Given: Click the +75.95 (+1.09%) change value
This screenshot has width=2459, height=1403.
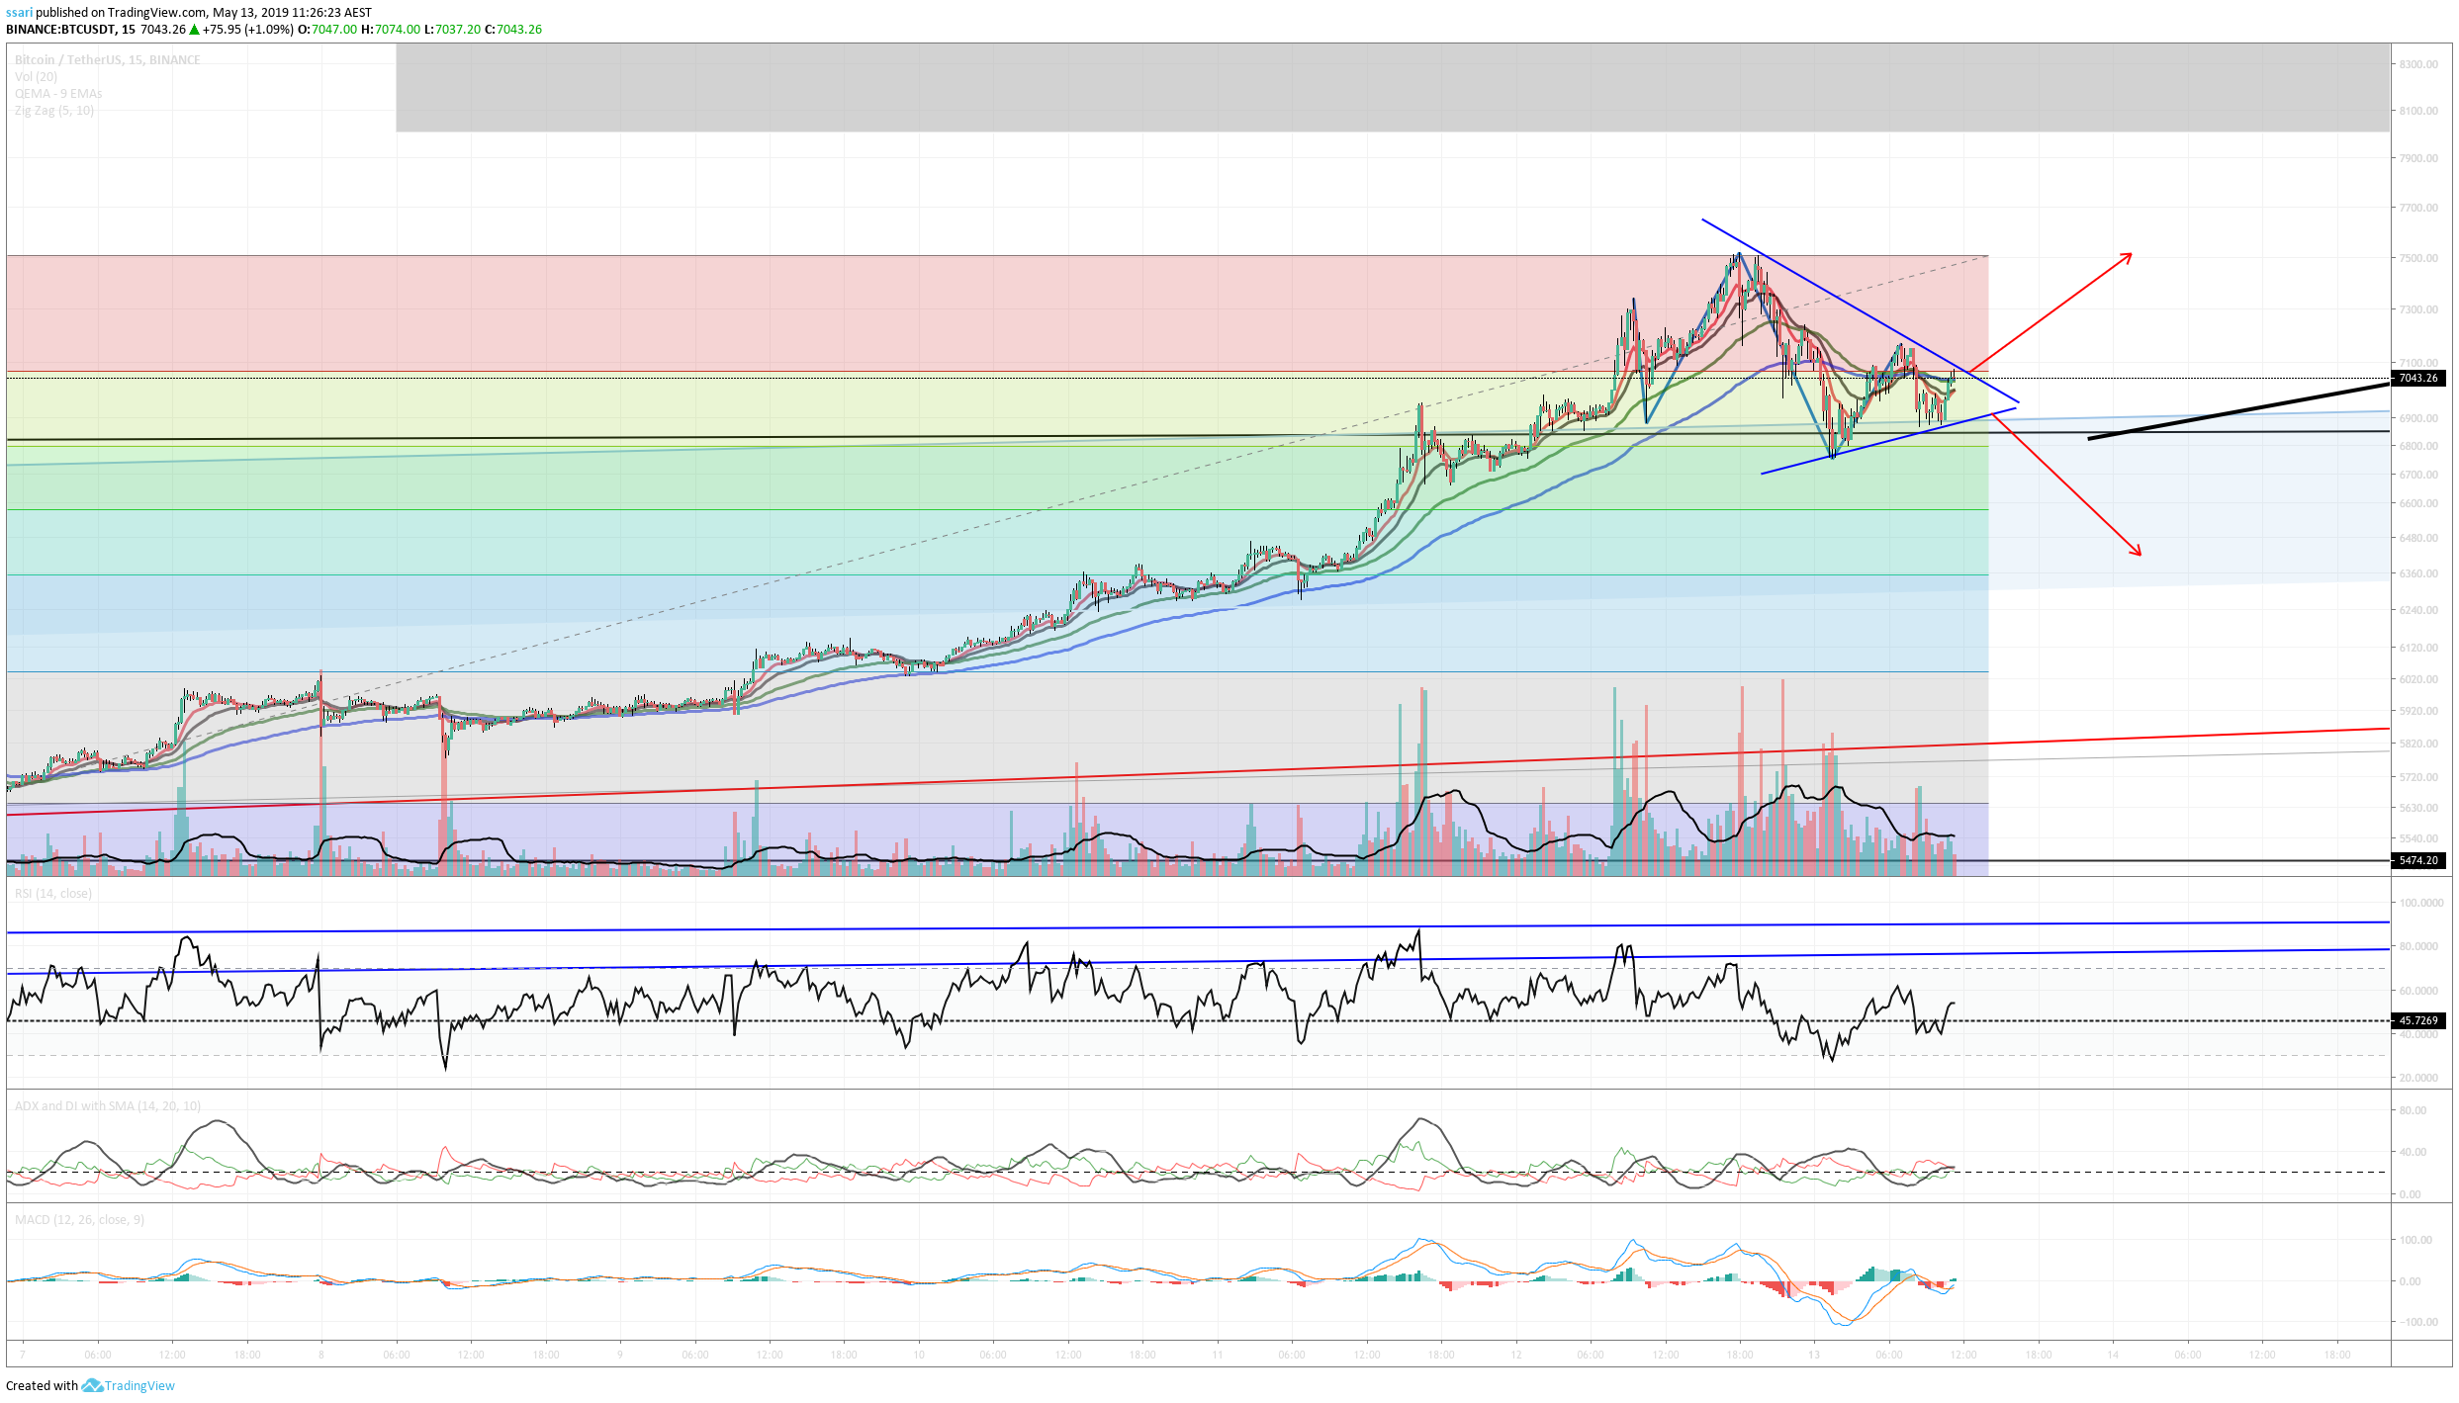Looking at the screenshot, I should pos(248,30).
